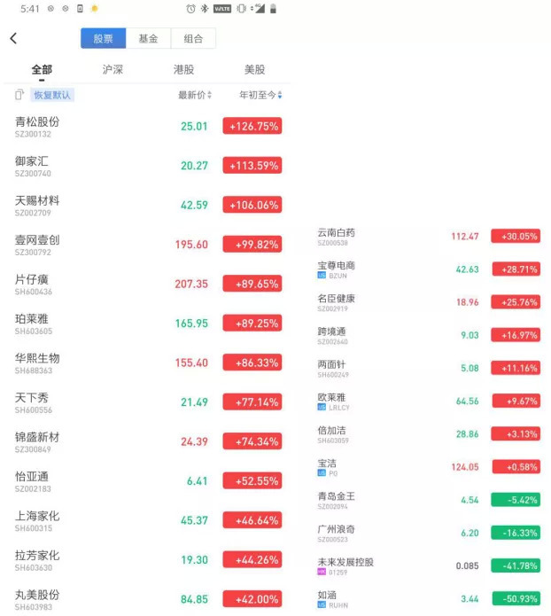
Task: Tap the HK market badge beside 01259
Action: [322, 572]
